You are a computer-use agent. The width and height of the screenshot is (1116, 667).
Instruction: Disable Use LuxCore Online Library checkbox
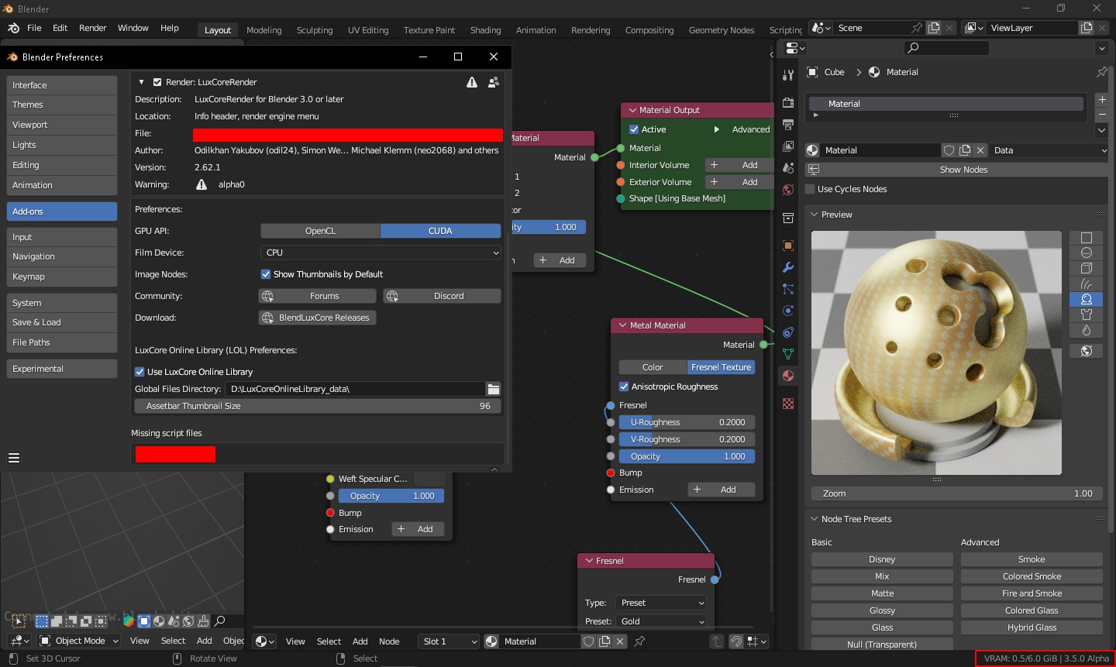pos(140,372)
